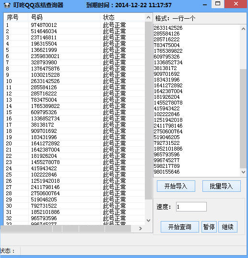Select row 3 number 237146811
The height and width of the screenshot is (258, 248).
(44, 37)
